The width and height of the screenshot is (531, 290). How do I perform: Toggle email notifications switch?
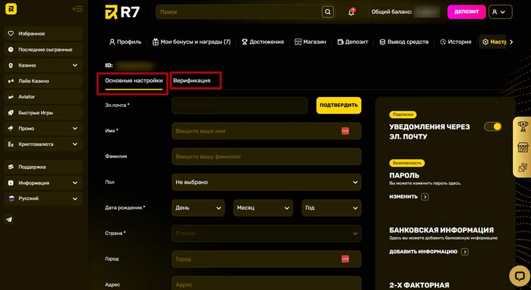point(493,126)
